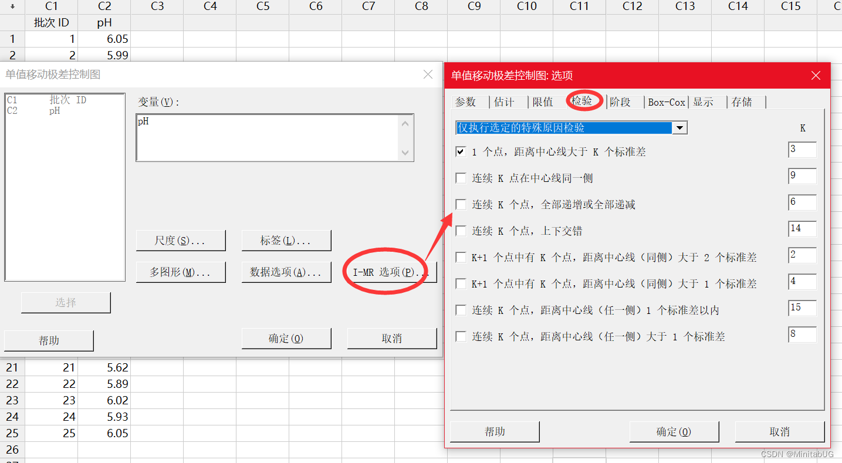Switch to the 限值 tab
This screenshot has height=463, width=842.
click(x=543, y=102)
